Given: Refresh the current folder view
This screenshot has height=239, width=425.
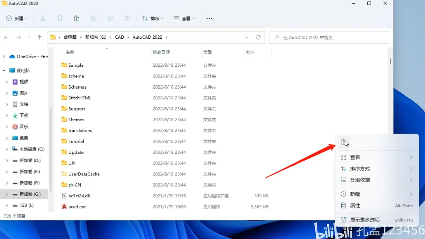Looking at the screenshot, I should click(258, 37).
